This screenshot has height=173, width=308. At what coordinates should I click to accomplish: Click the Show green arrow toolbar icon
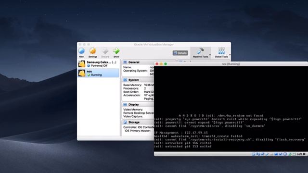[116, 51]
